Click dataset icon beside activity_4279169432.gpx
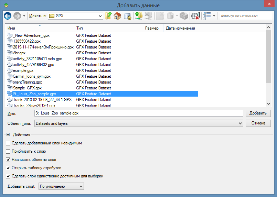Screen dimensions: 277x197 [x=10, y=64]
